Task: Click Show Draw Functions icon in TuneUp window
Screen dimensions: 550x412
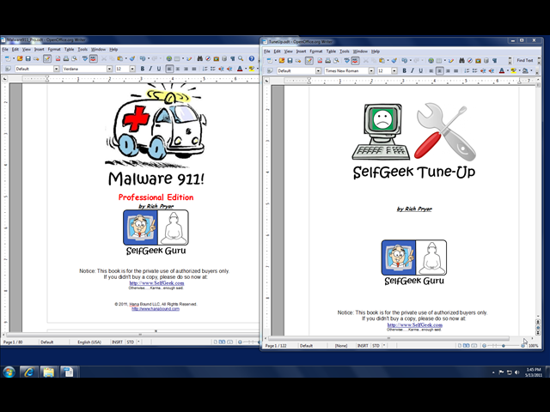Action: (451, 61)
